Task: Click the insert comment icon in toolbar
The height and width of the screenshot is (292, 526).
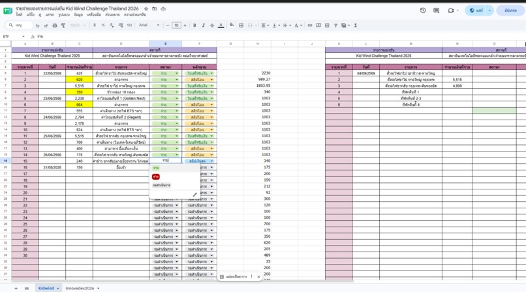Action: click(x=318, y=25)
